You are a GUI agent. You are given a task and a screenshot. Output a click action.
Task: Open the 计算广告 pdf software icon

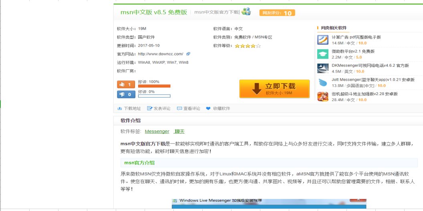(322, 40)
